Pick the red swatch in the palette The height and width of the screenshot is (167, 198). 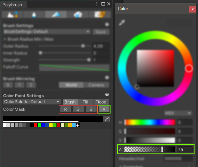36,125
